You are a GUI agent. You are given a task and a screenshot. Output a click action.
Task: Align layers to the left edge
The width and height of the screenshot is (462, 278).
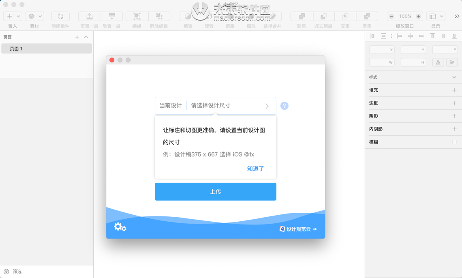pyautogui.click(x=400, y=36)
